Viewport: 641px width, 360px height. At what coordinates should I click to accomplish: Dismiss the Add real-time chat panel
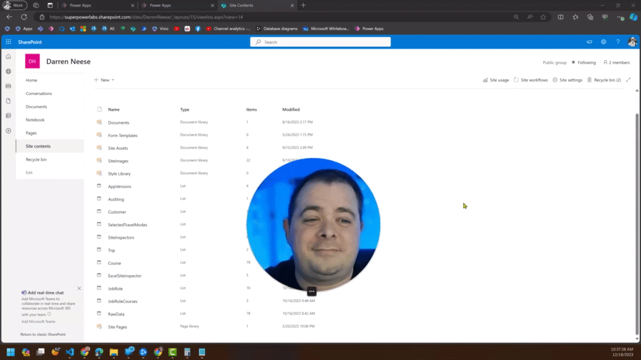[79, 289]
